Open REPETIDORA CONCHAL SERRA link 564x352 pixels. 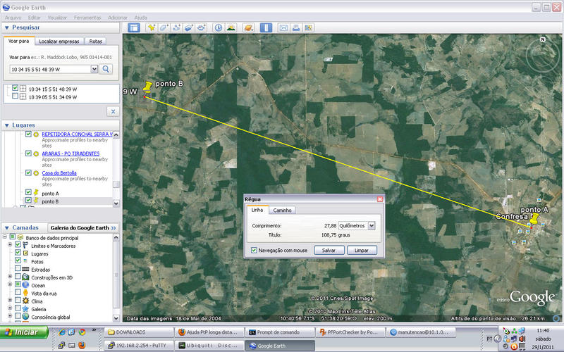[78, 134]
